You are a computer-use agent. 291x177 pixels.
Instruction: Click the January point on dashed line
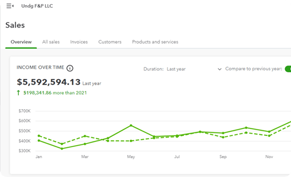(x=39, y=136)
